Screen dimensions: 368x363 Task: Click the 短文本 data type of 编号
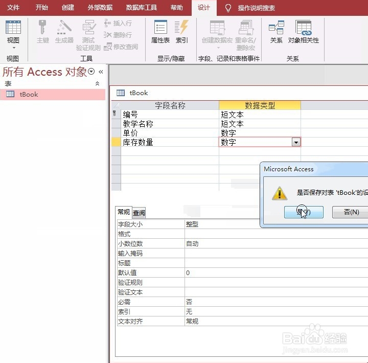pos(260,115)
